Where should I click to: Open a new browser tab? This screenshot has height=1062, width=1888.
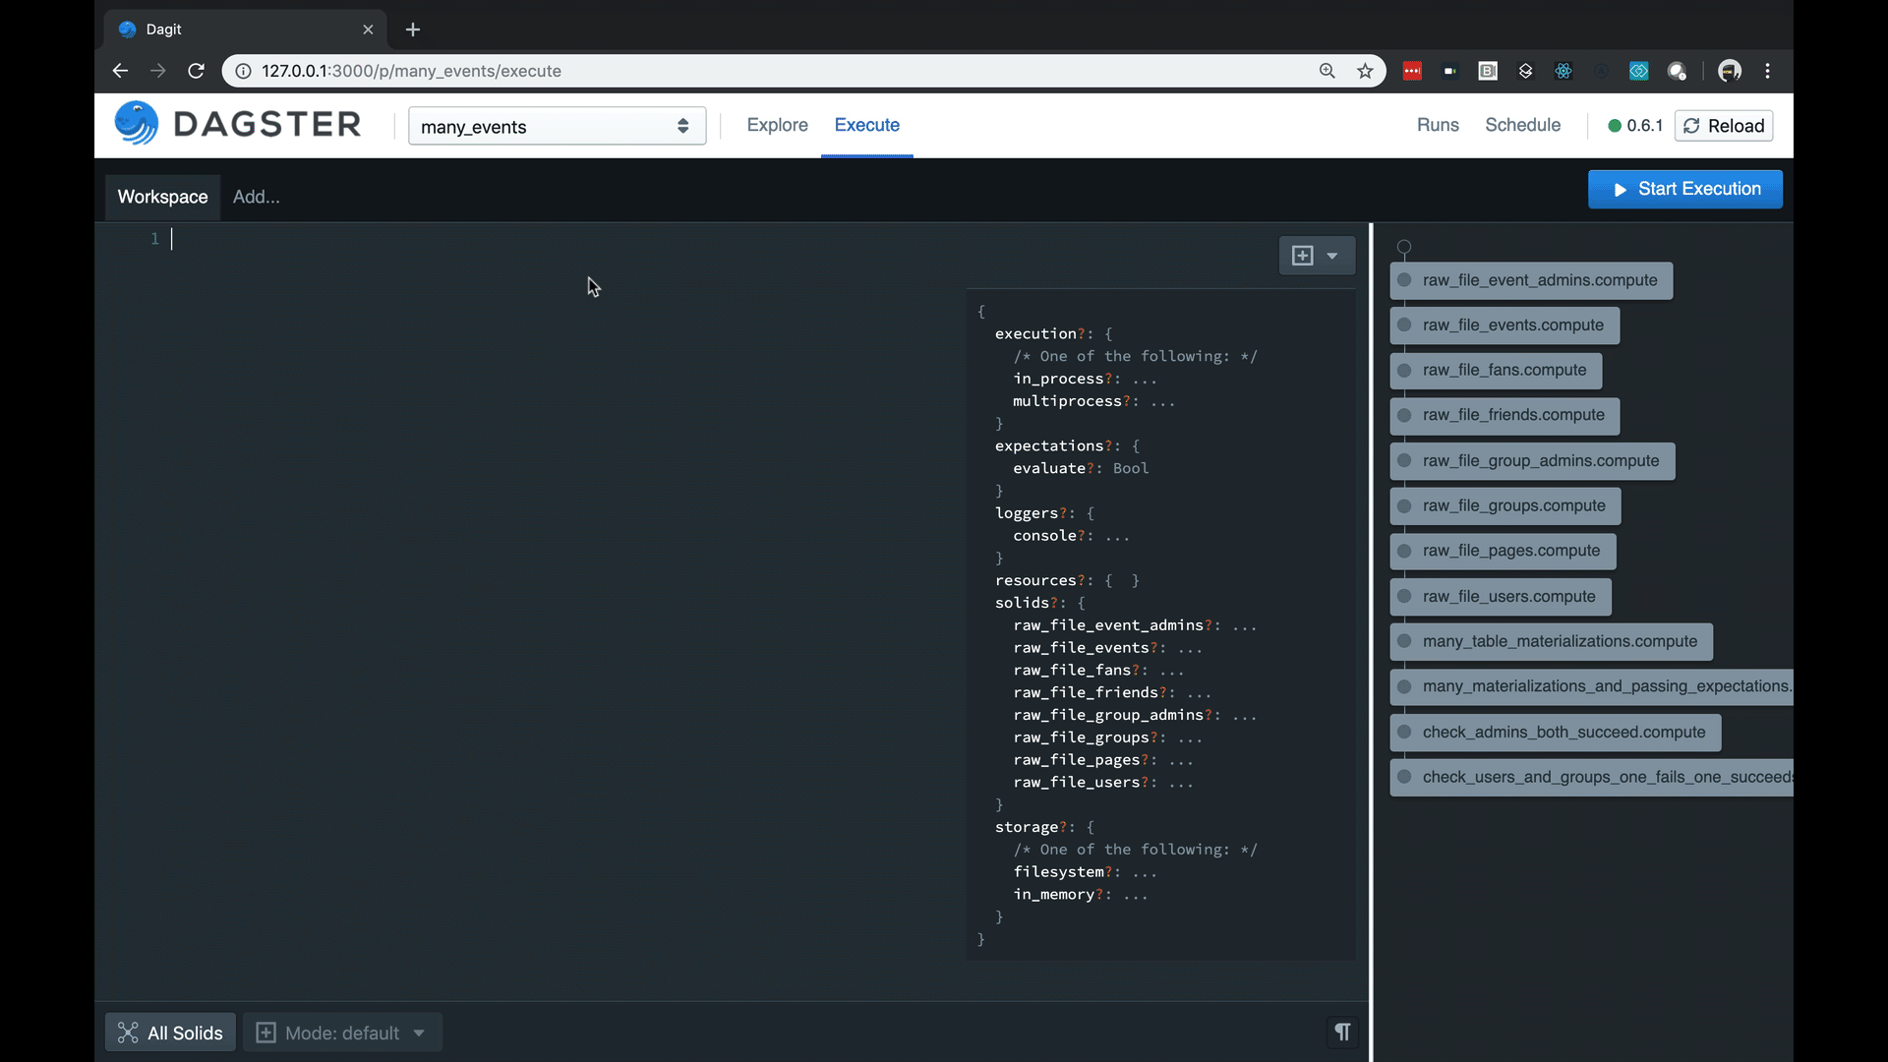click(x=413, y=29)
